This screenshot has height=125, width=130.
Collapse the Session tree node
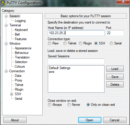(6, 16)
